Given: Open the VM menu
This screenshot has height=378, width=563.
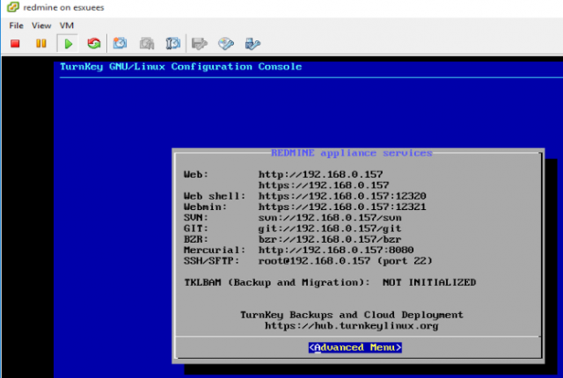Looking at the screenshot, I should 67,25.
